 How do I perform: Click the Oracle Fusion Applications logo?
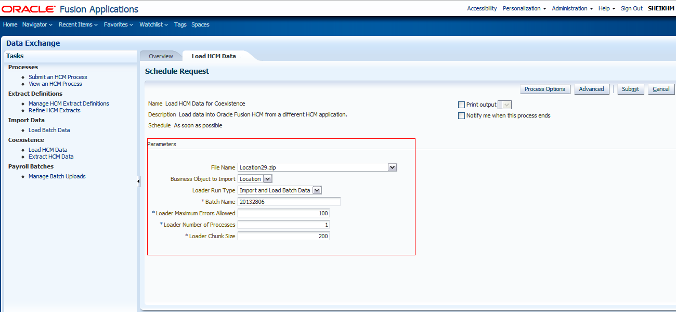[70, 8]
